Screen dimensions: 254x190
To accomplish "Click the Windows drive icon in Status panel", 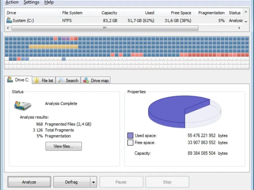I will pos(23,106).
